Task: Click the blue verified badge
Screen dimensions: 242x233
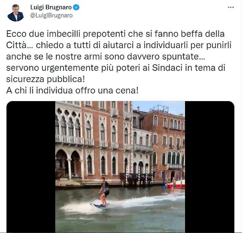Action: [x=76, y=7]
